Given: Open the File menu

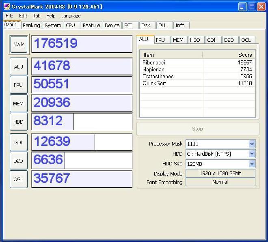Looking at the screenshot, I should [9, 16].
